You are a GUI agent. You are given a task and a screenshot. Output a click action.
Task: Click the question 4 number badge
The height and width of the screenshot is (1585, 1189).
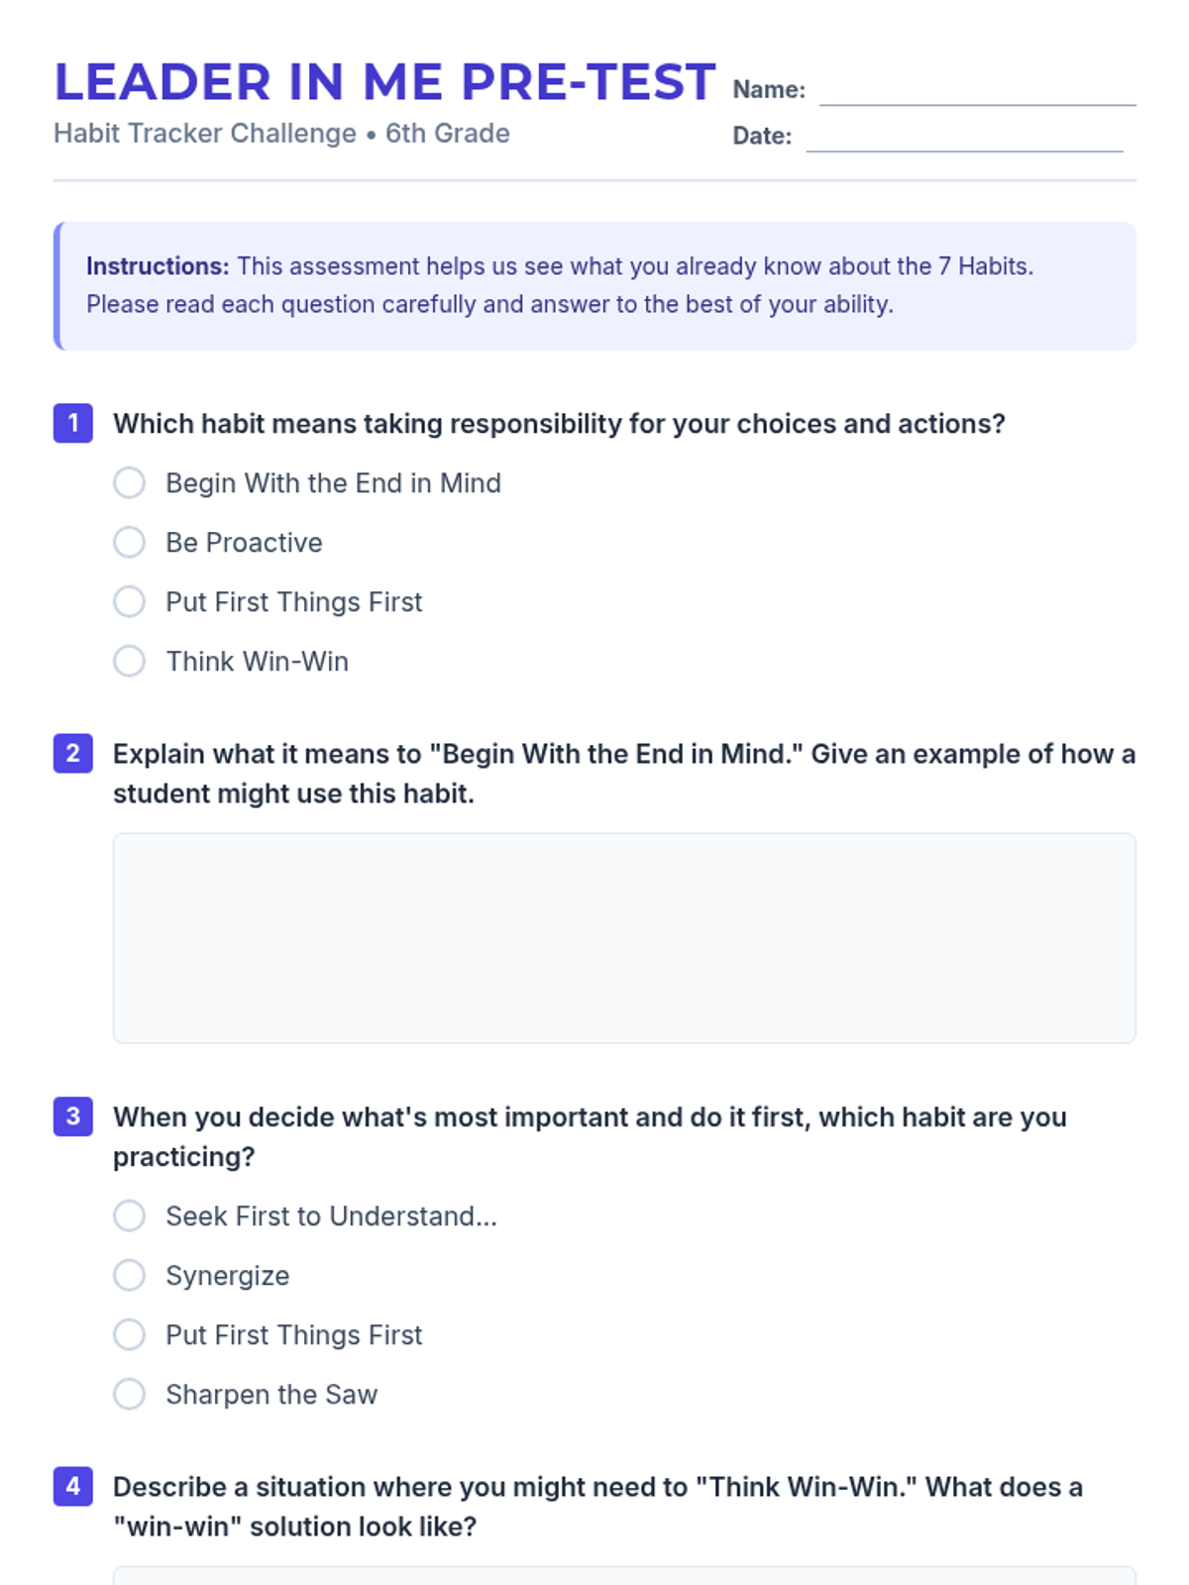pos(73,1487)
